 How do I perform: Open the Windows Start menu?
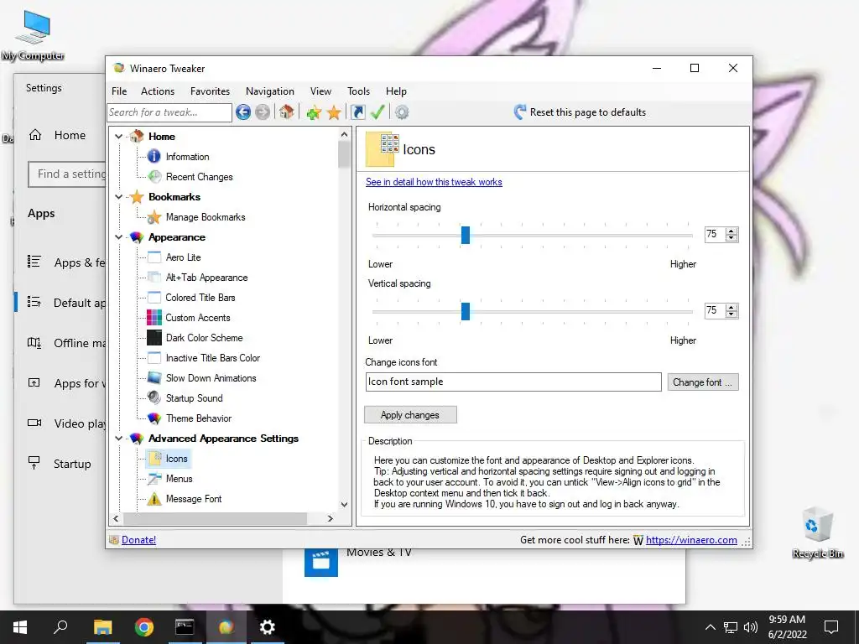point(20,627)
